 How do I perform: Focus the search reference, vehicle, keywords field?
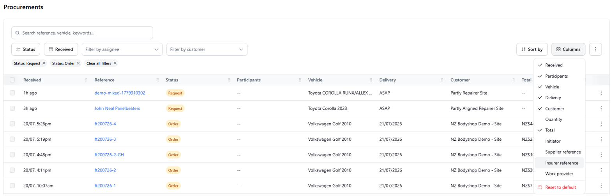82,33
